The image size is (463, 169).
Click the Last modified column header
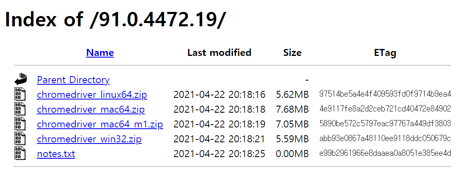click(x=219, y=53)
